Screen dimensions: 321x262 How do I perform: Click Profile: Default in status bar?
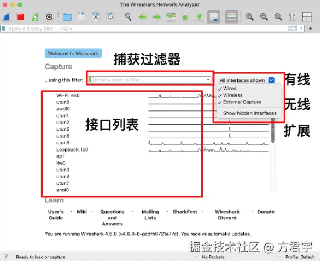(300, 257)
